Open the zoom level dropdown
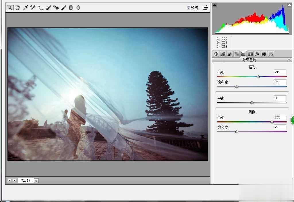This screenshot has height=202, width=294. [x=36, y=181]
